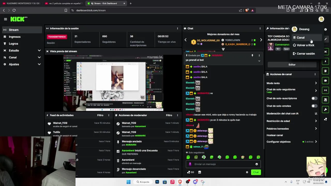Open the profile avatar in the header
Viewport: 331px width, 186px height.
(x=321, y=19)
